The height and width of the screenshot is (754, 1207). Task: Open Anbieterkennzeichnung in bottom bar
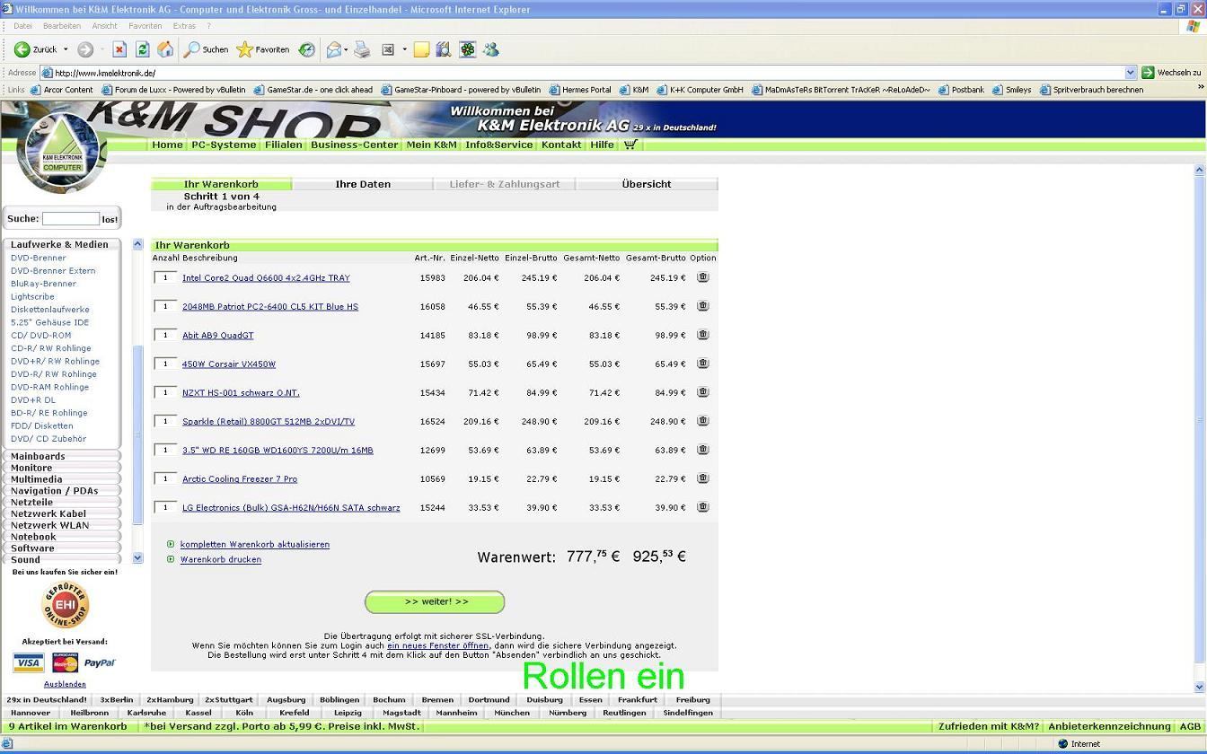[1109, 726]
